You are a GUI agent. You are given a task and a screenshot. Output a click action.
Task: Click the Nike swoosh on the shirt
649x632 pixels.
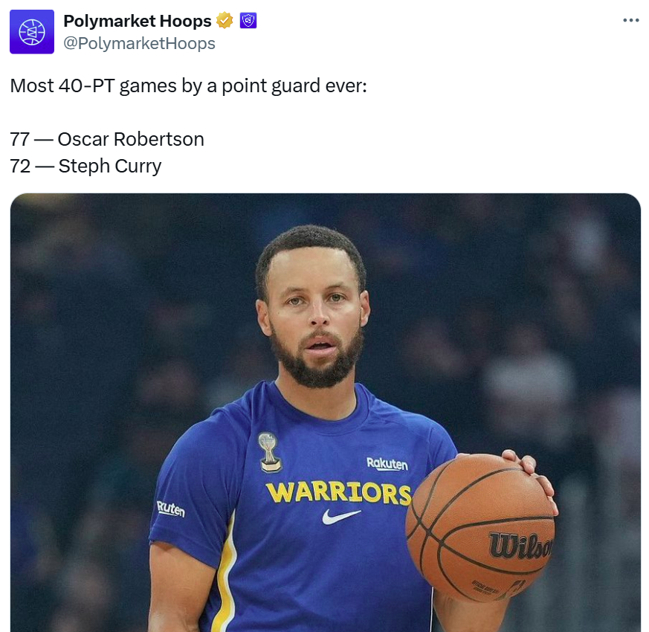[341, 516]
